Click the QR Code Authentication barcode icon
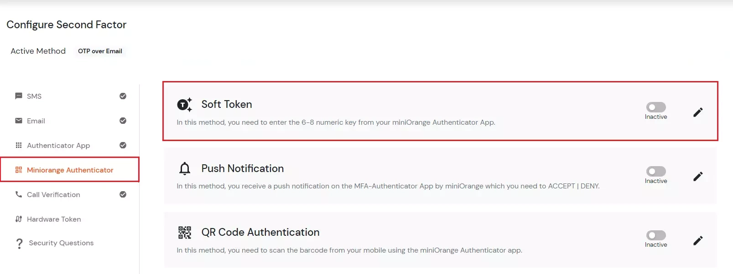 (184, 232)
